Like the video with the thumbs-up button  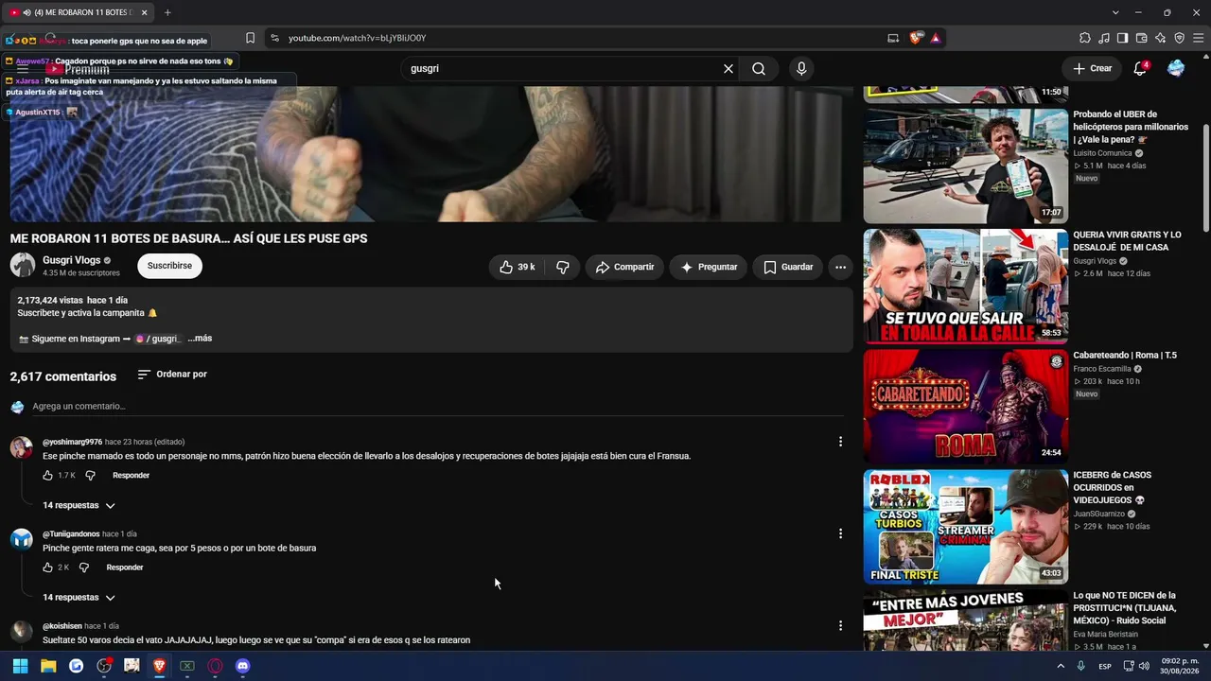pyautogui.click(x=518, y=268)
